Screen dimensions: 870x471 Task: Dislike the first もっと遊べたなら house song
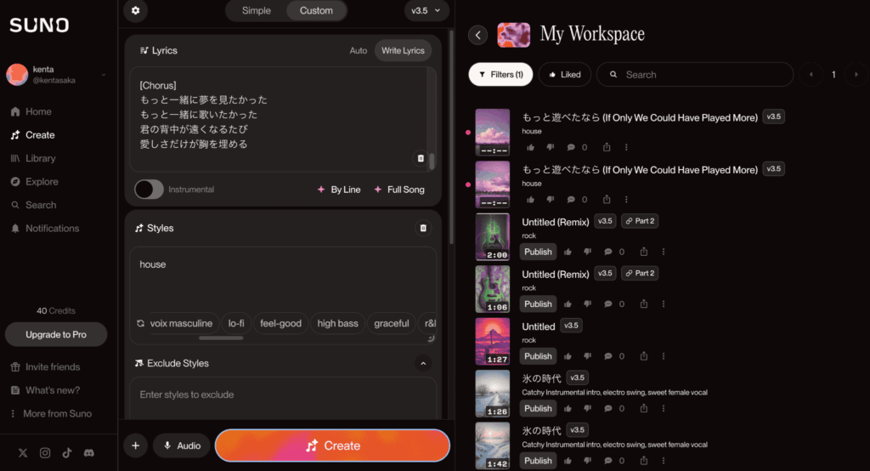pyautogui.click(x=550, y=147)
